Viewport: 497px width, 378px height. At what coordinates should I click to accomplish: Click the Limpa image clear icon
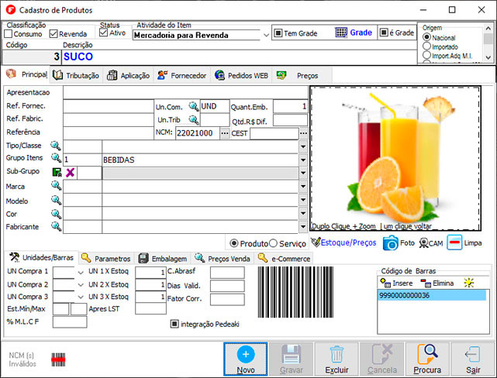pos(455,242)
